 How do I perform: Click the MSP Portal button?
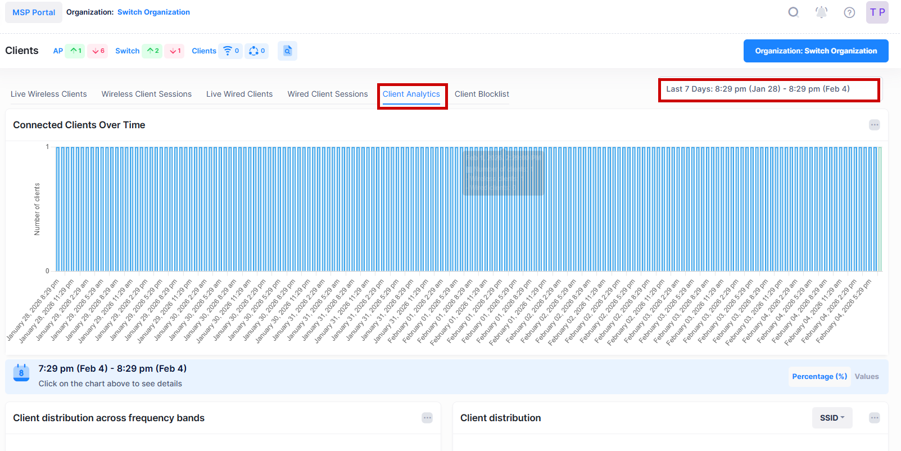coord(34,12)
